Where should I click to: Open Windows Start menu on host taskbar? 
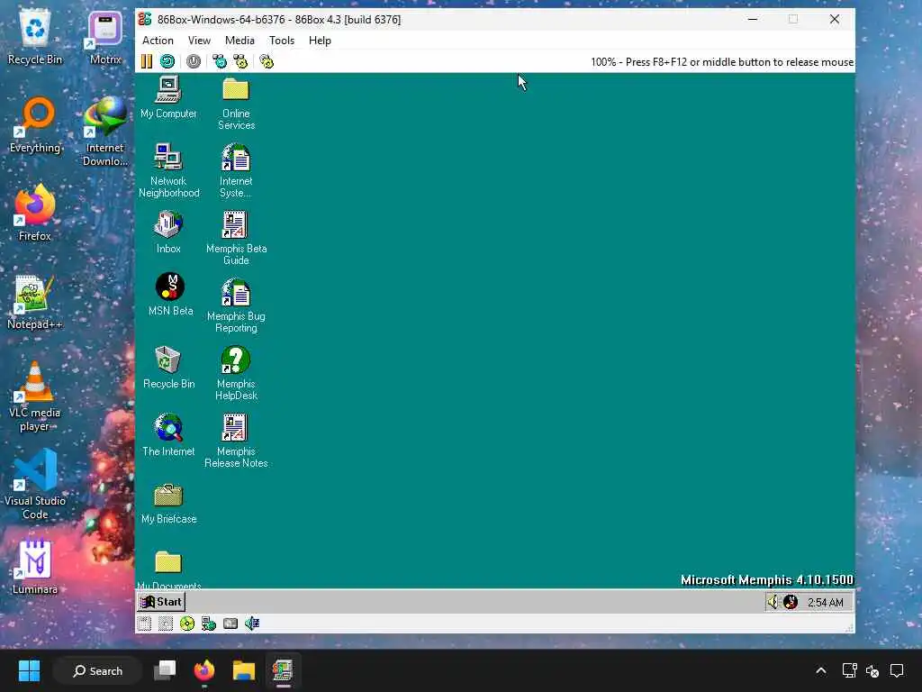click(x=29, y=670)
